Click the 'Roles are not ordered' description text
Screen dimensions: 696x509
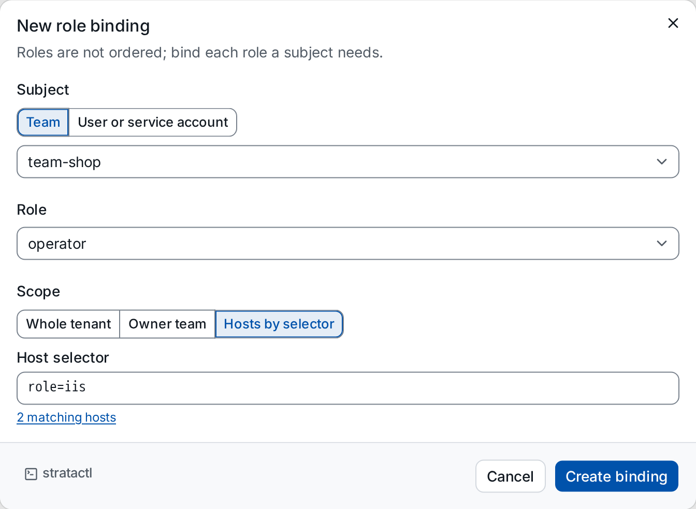click(200, 53)
